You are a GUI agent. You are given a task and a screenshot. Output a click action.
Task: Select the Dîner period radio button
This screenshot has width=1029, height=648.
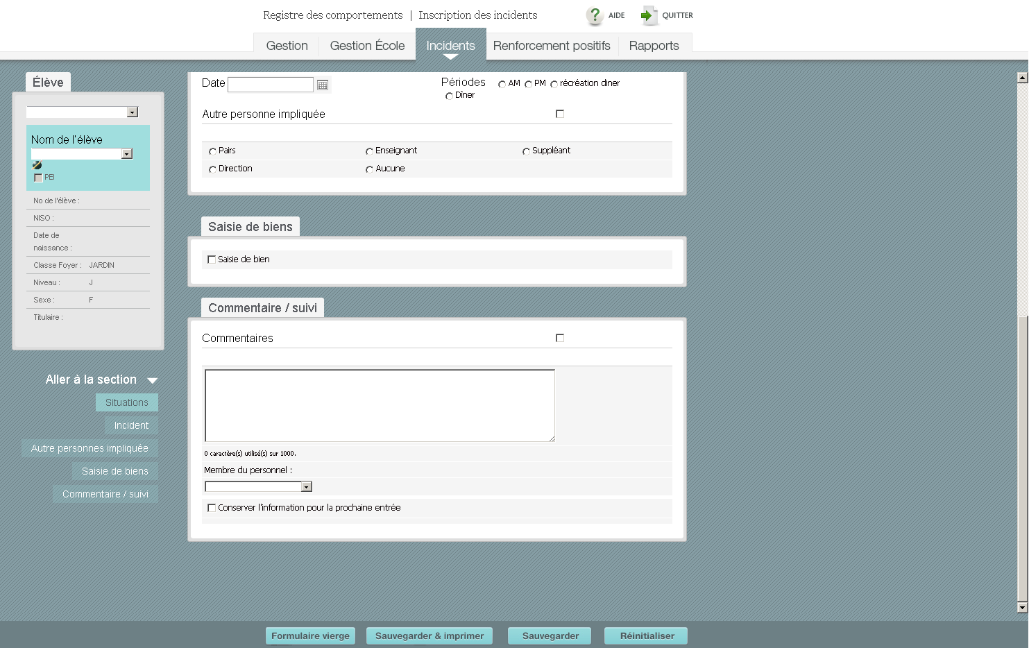pos(449,96)
